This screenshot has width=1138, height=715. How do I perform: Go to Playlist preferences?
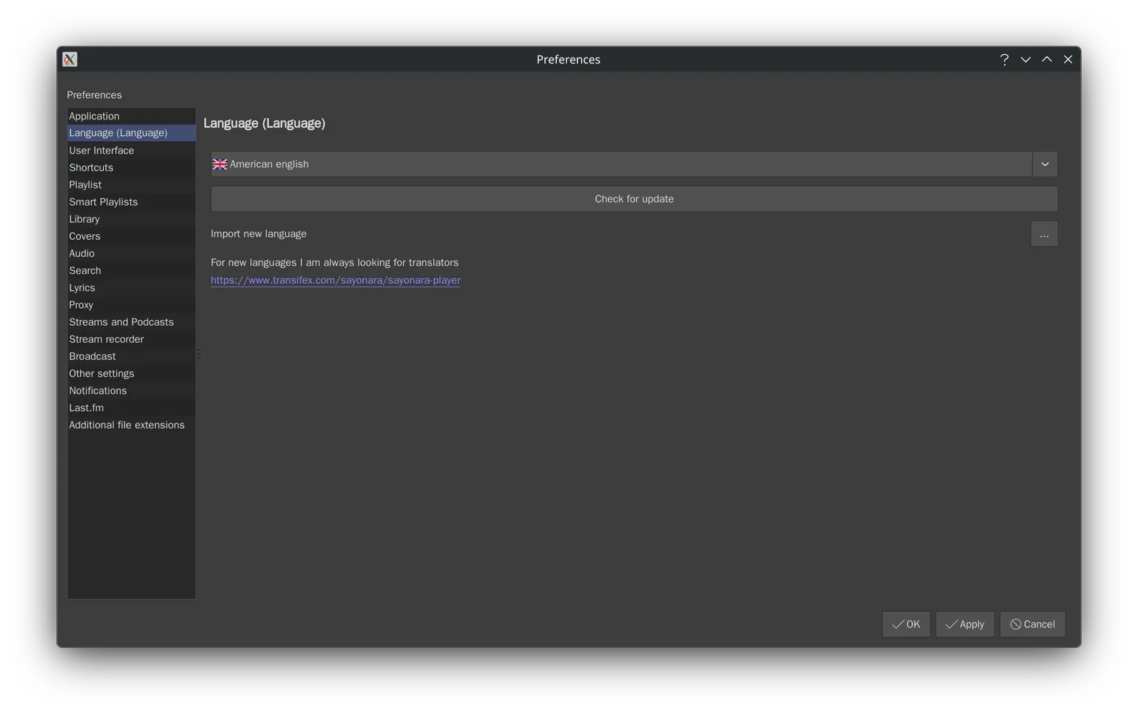(132, 185)
